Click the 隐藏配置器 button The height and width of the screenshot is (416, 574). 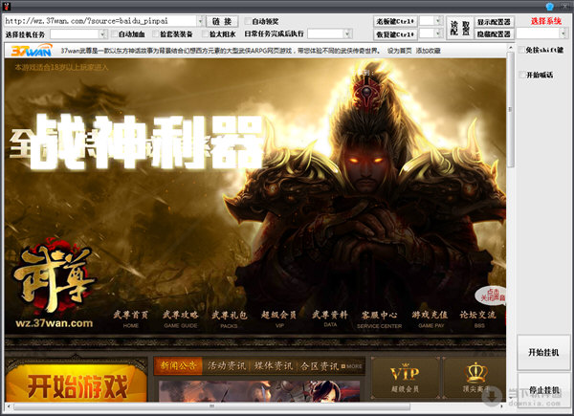[494, 34]
